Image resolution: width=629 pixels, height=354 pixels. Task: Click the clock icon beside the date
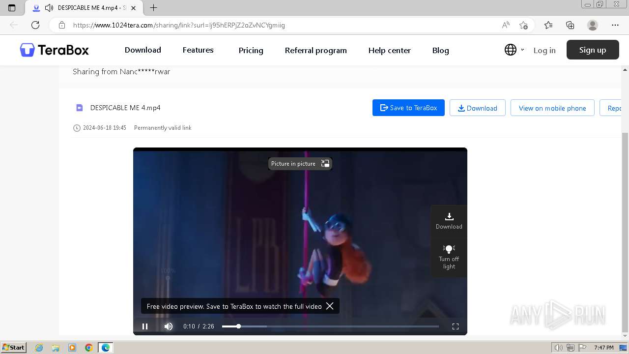(77, 128)
